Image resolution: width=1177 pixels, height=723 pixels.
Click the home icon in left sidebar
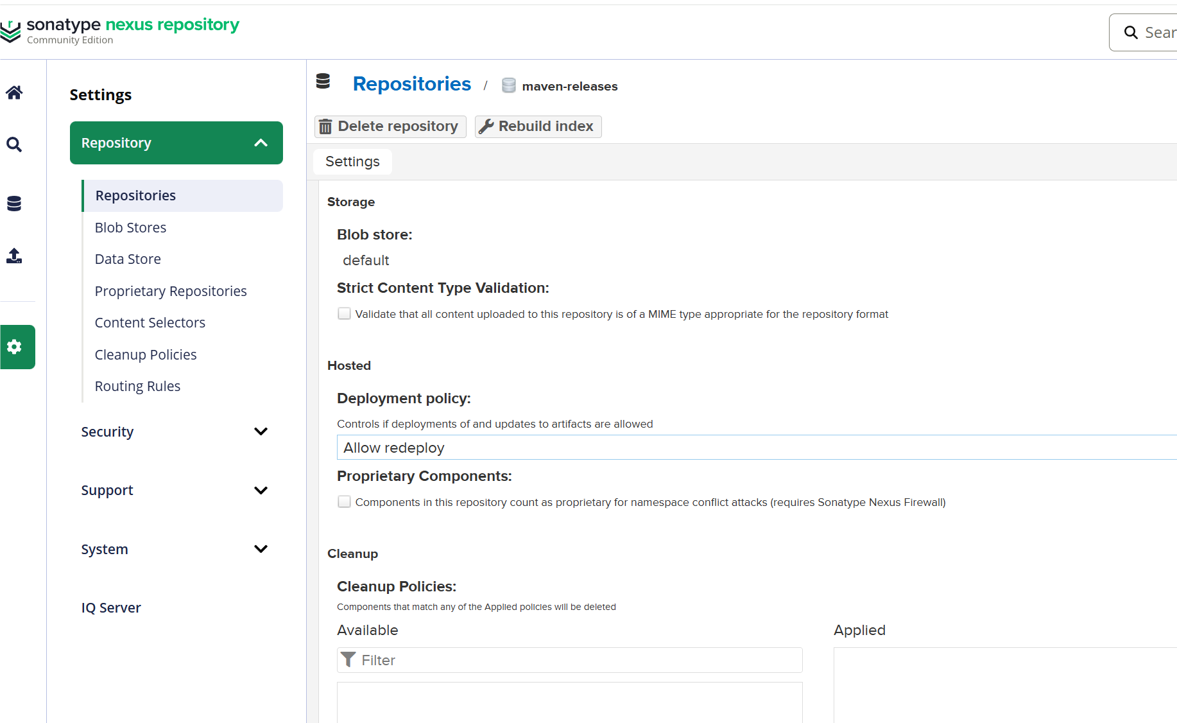pos(14,93)
